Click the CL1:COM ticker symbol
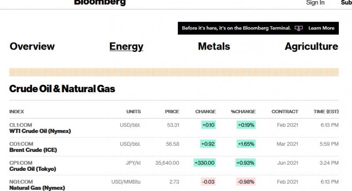The height and width of the screenshot is (191, 352). pyautogui.click(x=21, y=125)
